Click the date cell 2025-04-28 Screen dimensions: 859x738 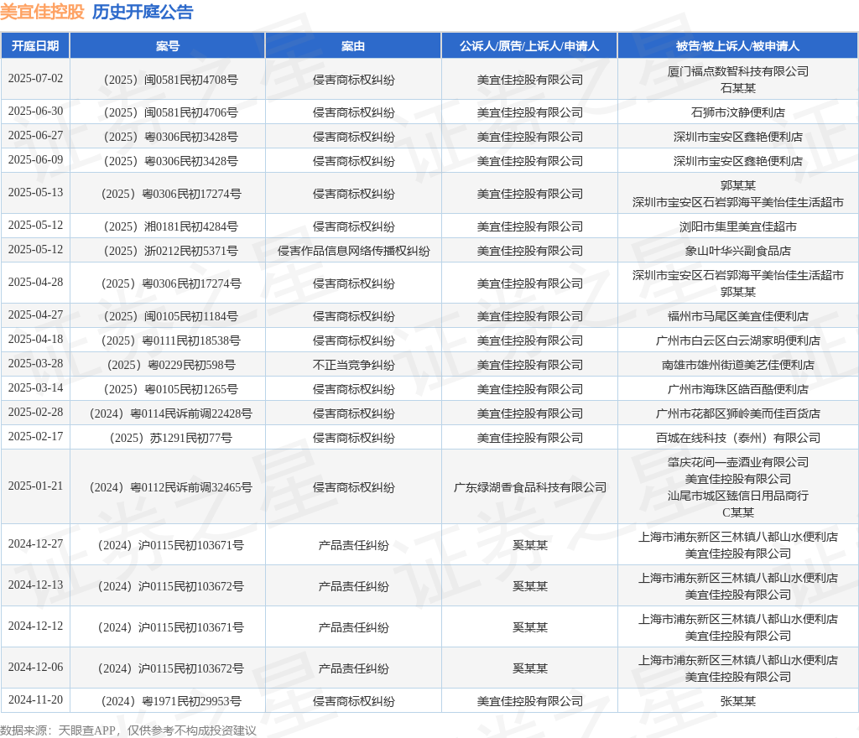click(35, 283)
